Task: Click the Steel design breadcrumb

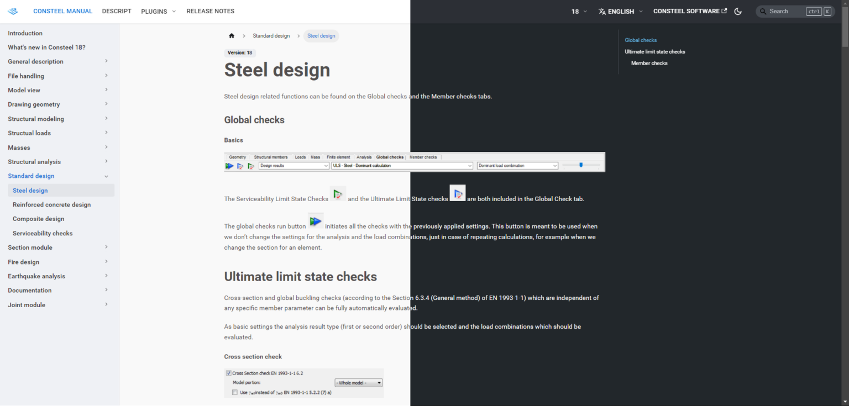Action: (321, 36)
